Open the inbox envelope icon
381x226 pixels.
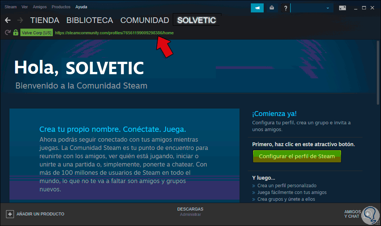(272, 8)
